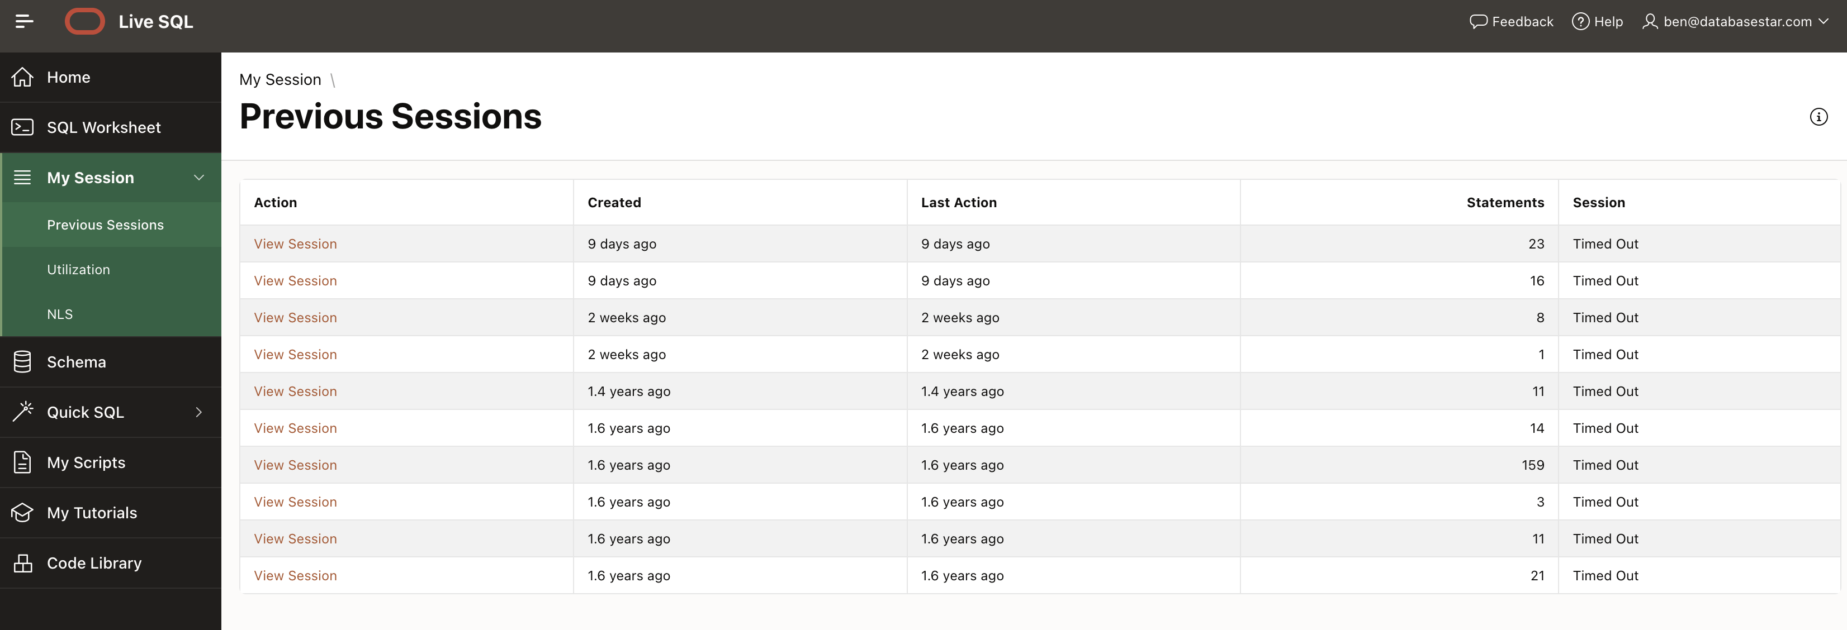Select Utilization in the sidebar

click(x=78, y=270)
